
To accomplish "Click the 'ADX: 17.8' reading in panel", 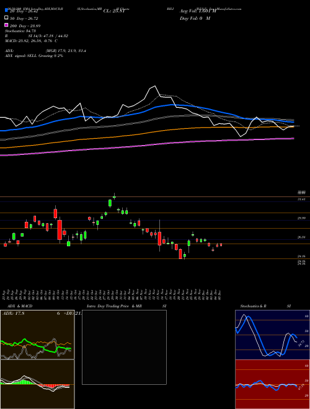I will 13,314.
